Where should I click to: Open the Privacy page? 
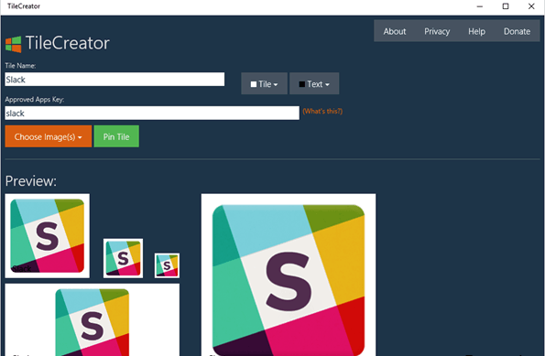[437, 31]
